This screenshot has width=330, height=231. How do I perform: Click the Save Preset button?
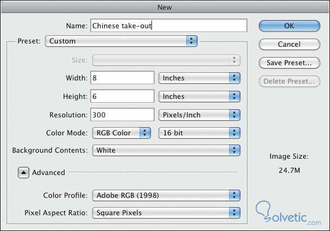click(288, 63)
